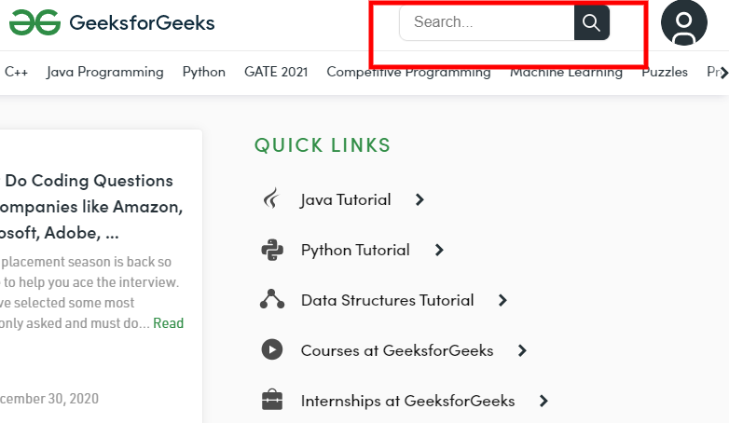
Task: Expand the Java Tutorial chevron
Action: [x=420, y=199]
